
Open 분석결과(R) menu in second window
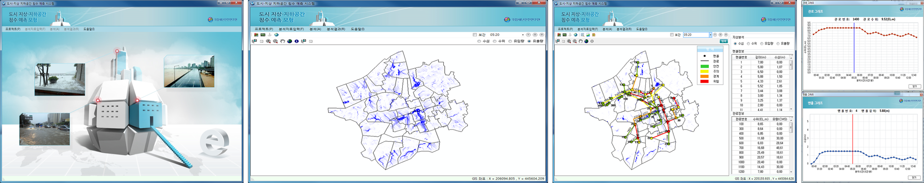[x=336, y=29]
